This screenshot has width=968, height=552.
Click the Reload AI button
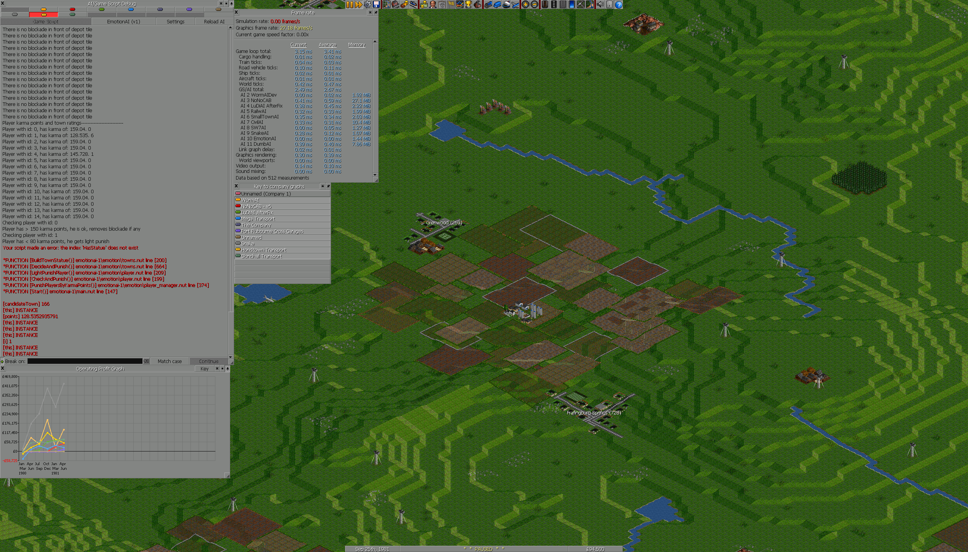point(214,21)
